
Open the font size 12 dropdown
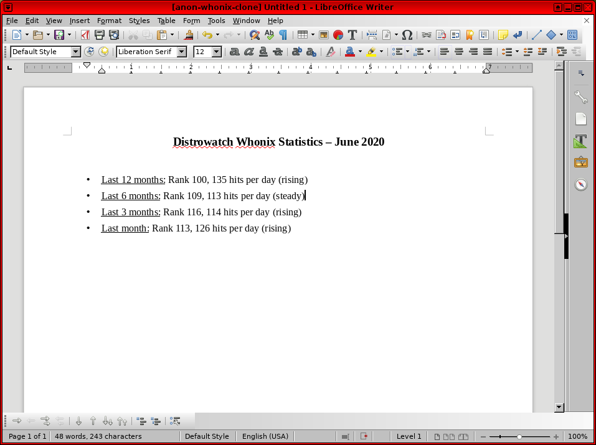(217, 52)
